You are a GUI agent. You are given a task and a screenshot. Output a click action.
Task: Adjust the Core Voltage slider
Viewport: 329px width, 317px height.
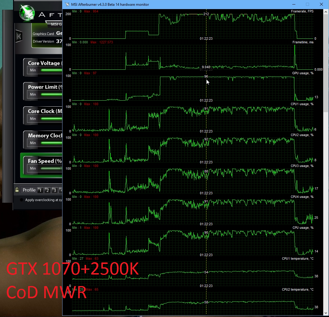[52, 70]
